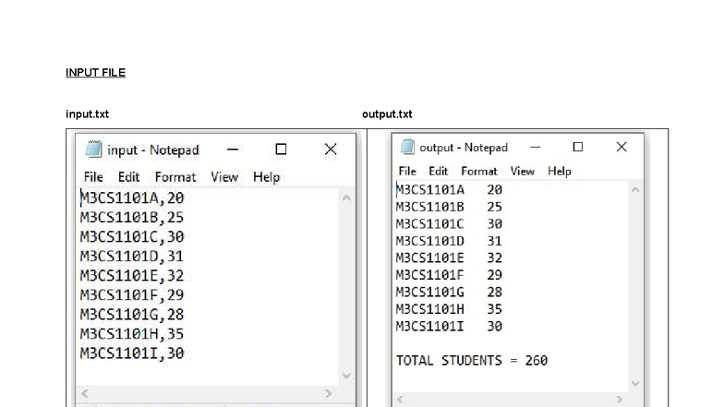The height and width of the screenshot is (407, 724).
Task: Click the TOTAL STUDENTS = 260 line
Action: click(x=472, y=361)
